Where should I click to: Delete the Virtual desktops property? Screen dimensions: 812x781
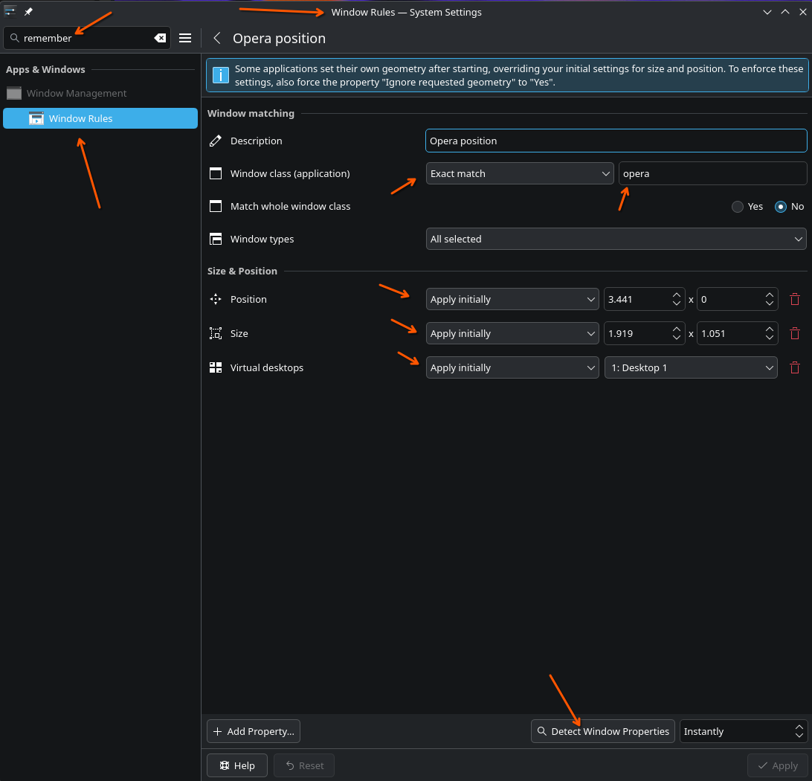pos(794,368)
